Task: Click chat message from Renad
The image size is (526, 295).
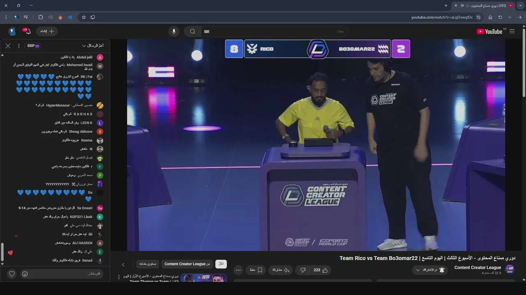Action: [73, 260]
